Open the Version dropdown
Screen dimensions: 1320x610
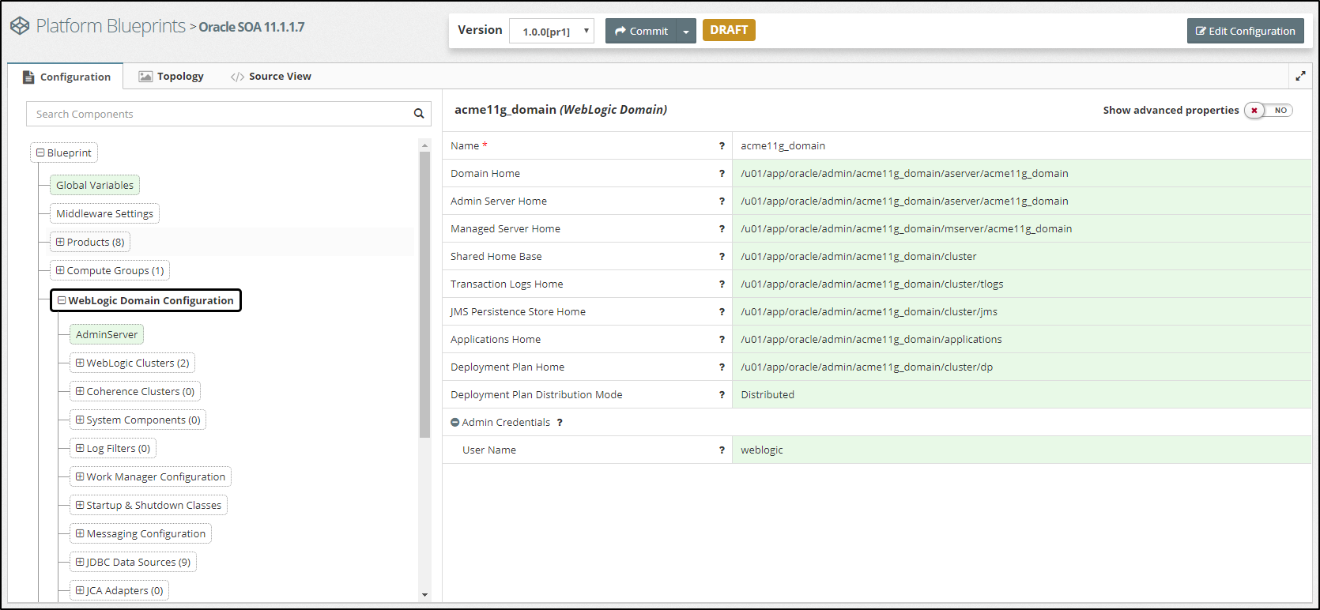(552, 32)
